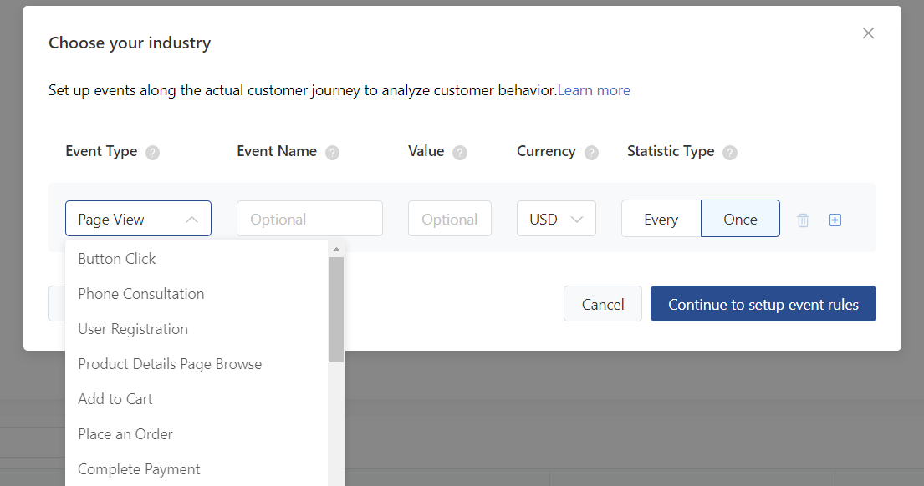The width and height of the screenshot is (924, 486).
Task: Open the USD currency dropdown
Action: coord(556,220)
